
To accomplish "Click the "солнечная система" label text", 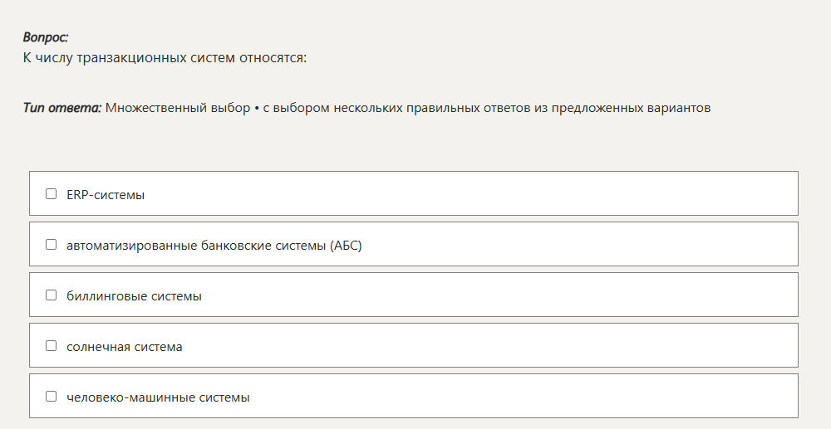I will point(125,347).
